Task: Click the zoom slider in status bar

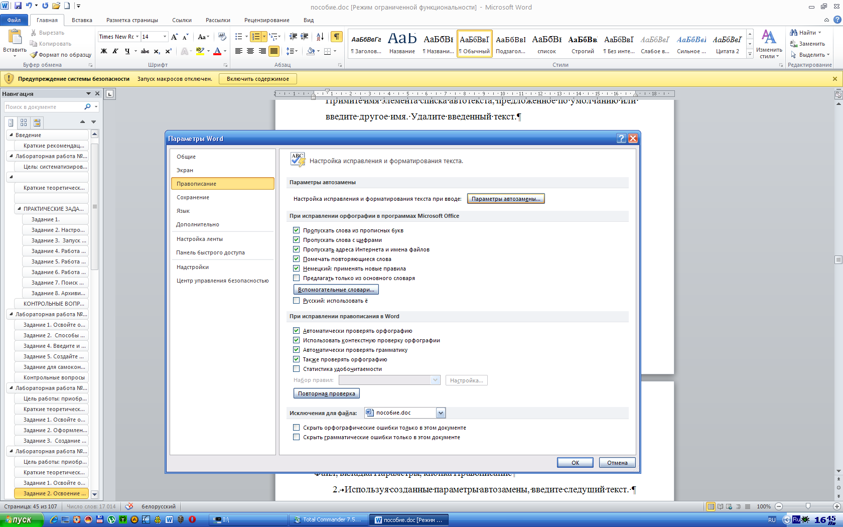Action: click(807, 506)
